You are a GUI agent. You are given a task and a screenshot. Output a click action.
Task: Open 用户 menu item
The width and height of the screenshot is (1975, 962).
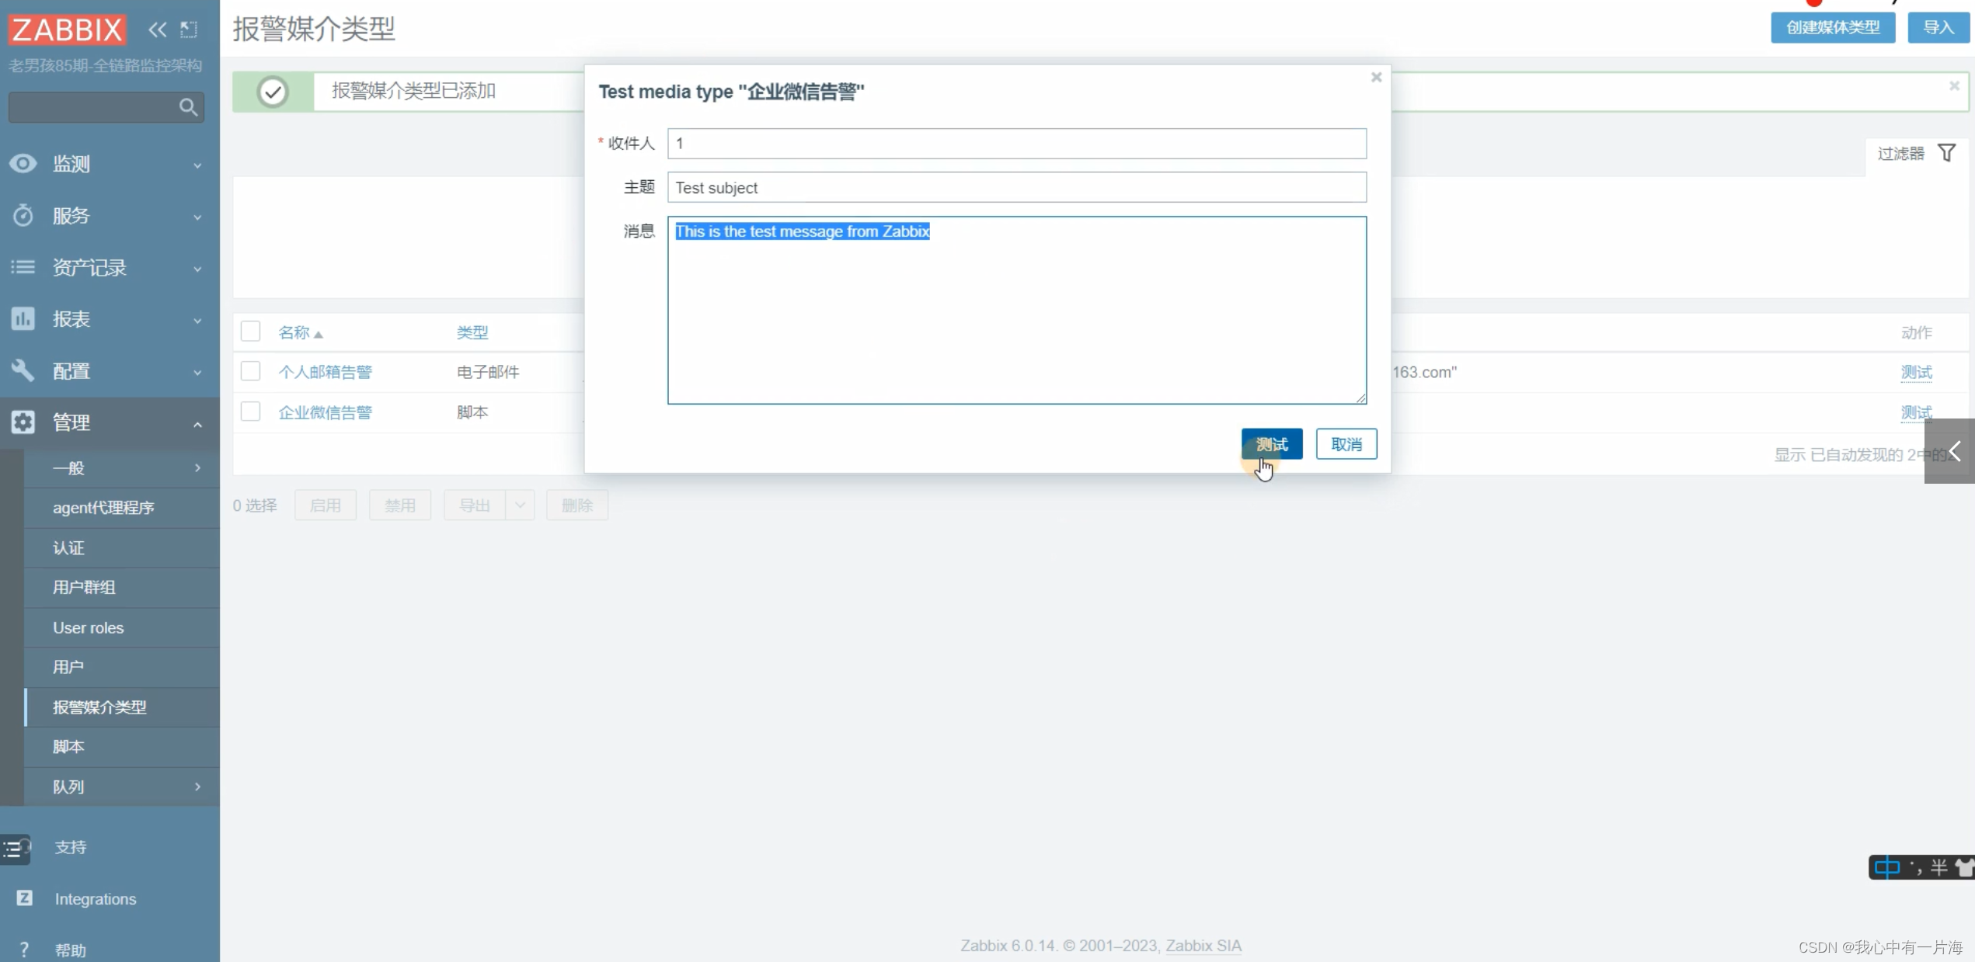122,667
